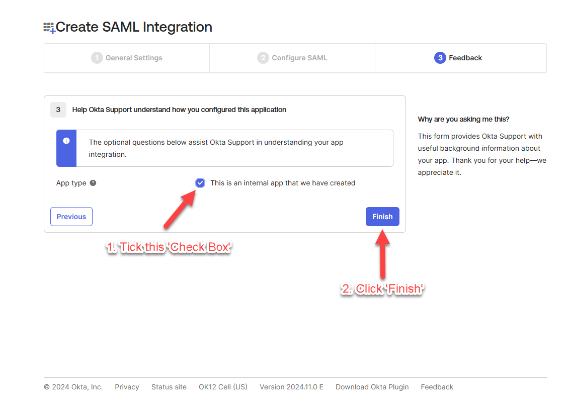Click the blue step 3 number circle
567x412 pixels.
pos(440,58)
